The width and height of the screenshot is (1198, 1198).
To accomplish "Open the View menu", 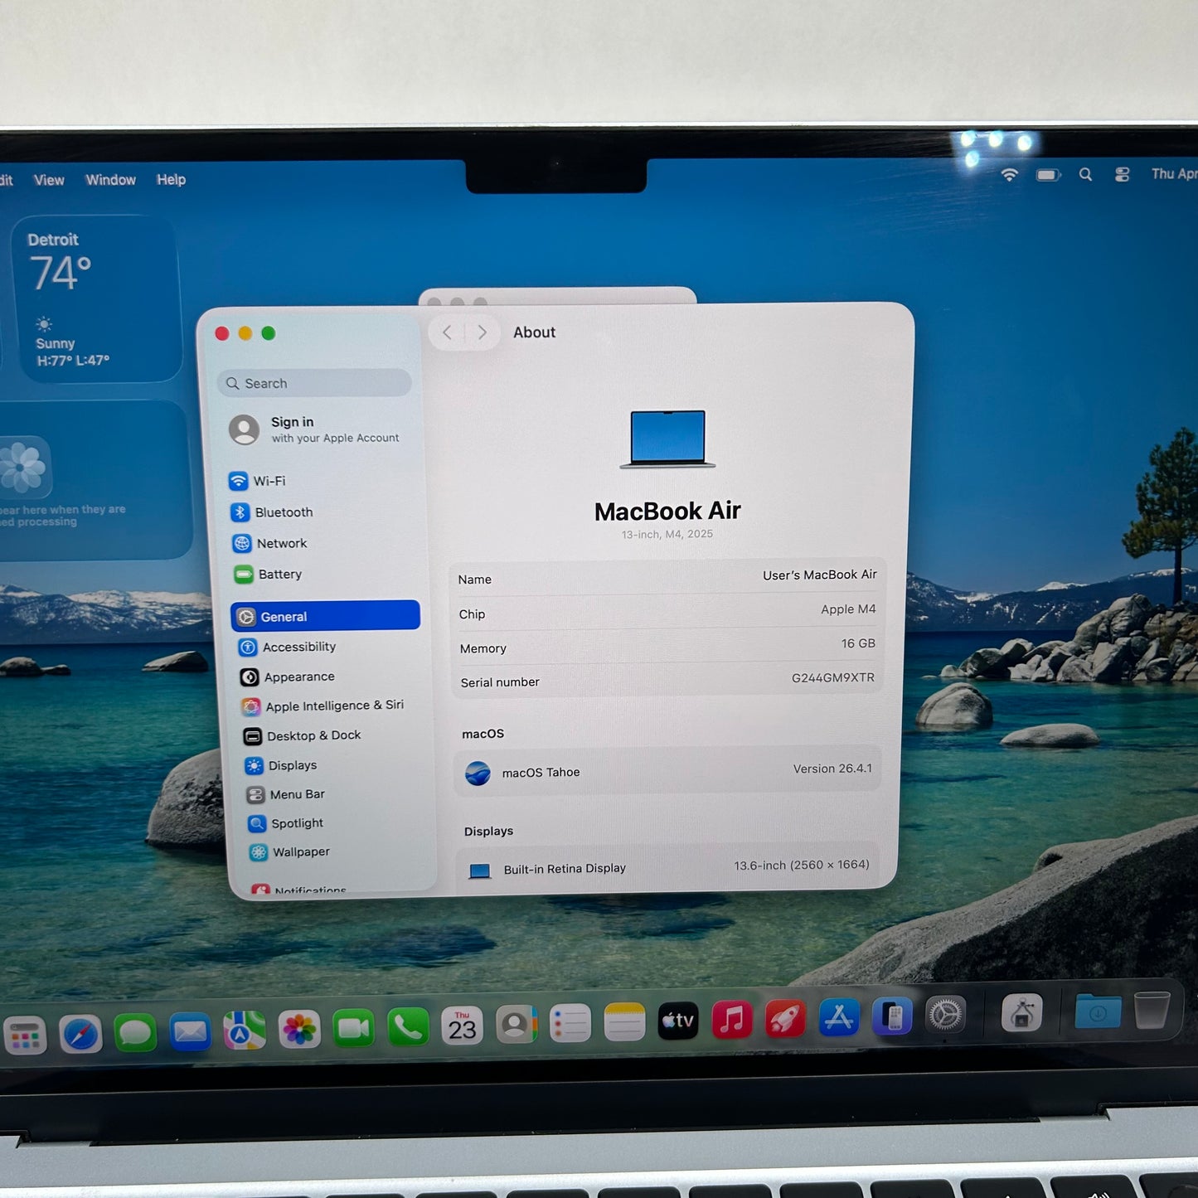I will click(49, 180).
